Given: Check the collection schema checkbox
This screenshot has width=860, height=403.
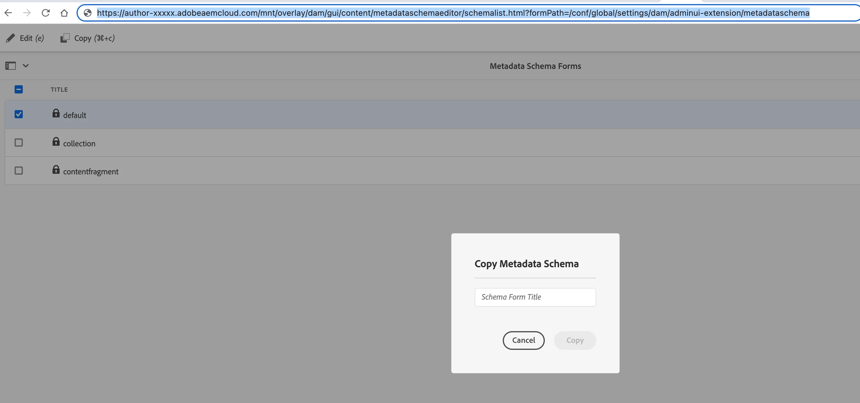Looking at the screenshot, I should [x=19, y=143].
